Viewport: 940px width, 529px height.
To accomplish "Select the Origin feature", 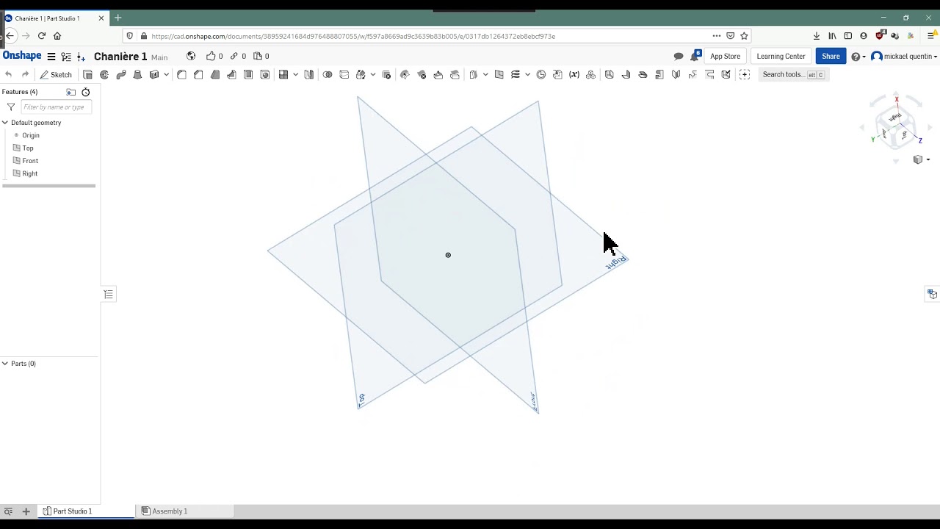I will (30, 135).
